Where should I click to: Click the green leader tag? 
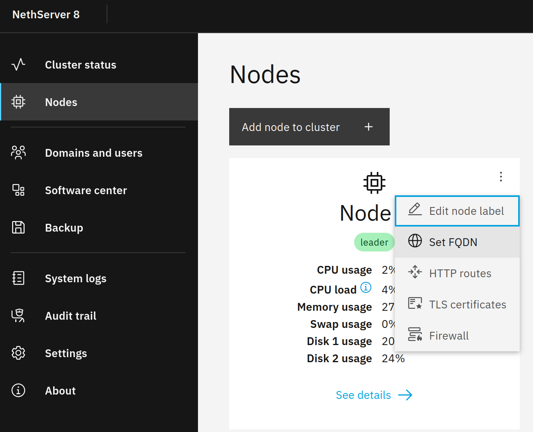[x=374, y=242]
